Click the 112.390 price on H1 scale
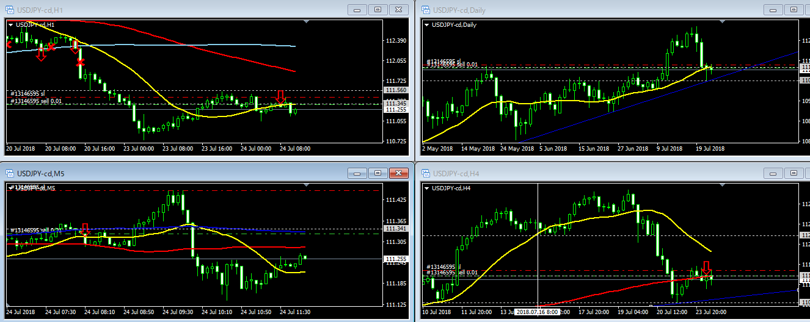 pos(396,40)
